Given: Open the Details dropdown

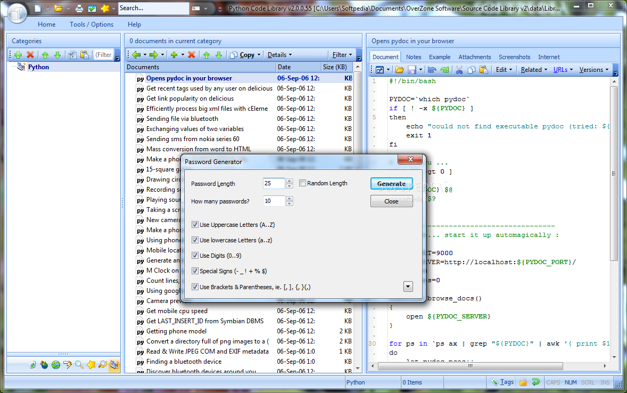Looking at the screenshot, I should click(279, 55).
